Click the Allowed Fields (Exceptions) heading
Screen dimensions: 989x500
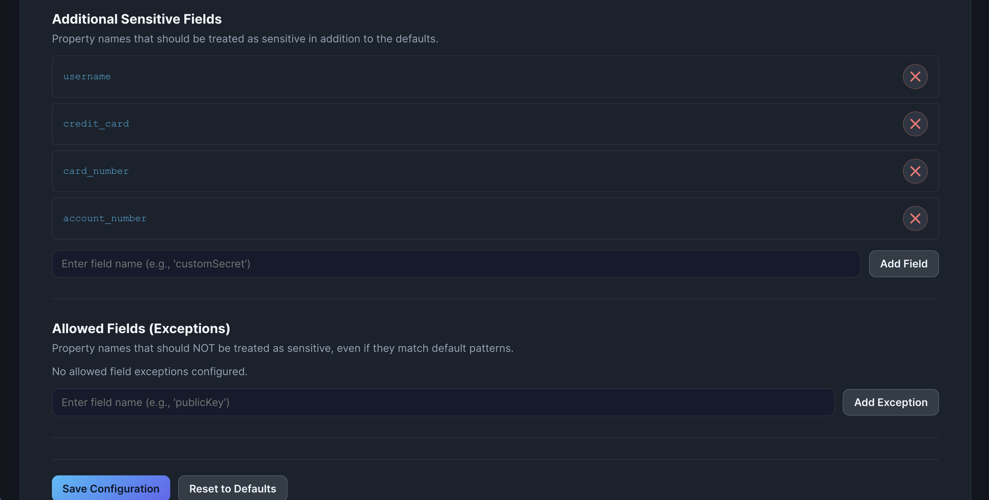click(141, 329)
